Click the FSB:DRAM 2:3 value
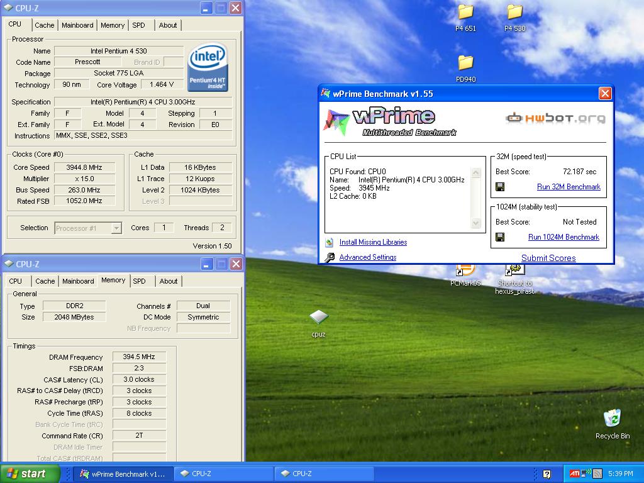The image size is (644, 483). pos(139,369)
